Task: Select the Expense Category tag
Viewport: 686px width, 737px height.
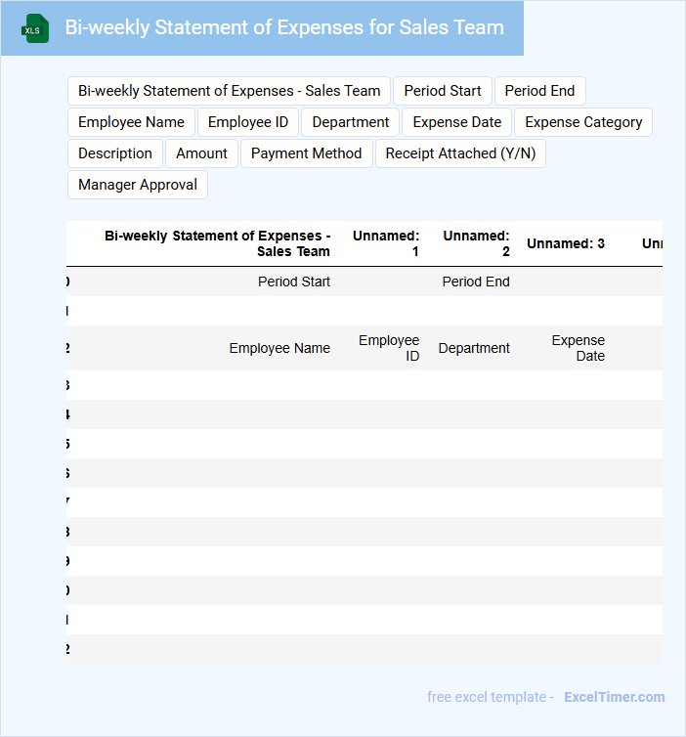Action: point(583,122)
